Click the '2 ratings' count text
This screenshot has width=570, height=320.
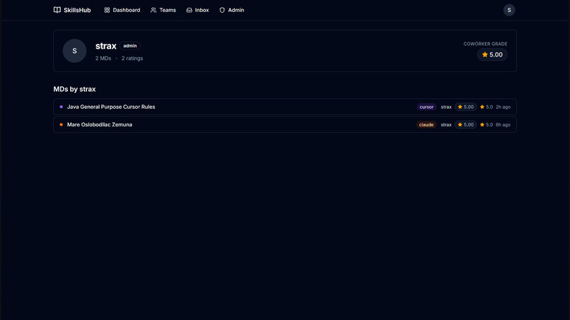tap(132, 58)
